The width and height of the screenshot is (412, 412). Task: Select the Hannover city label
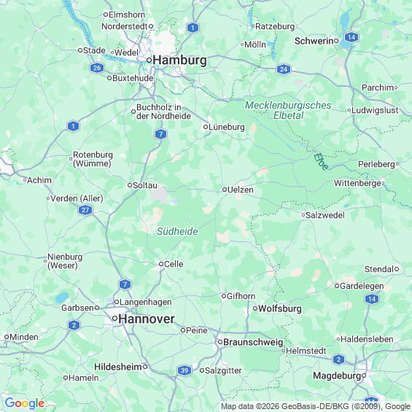[x=147, y=319]
